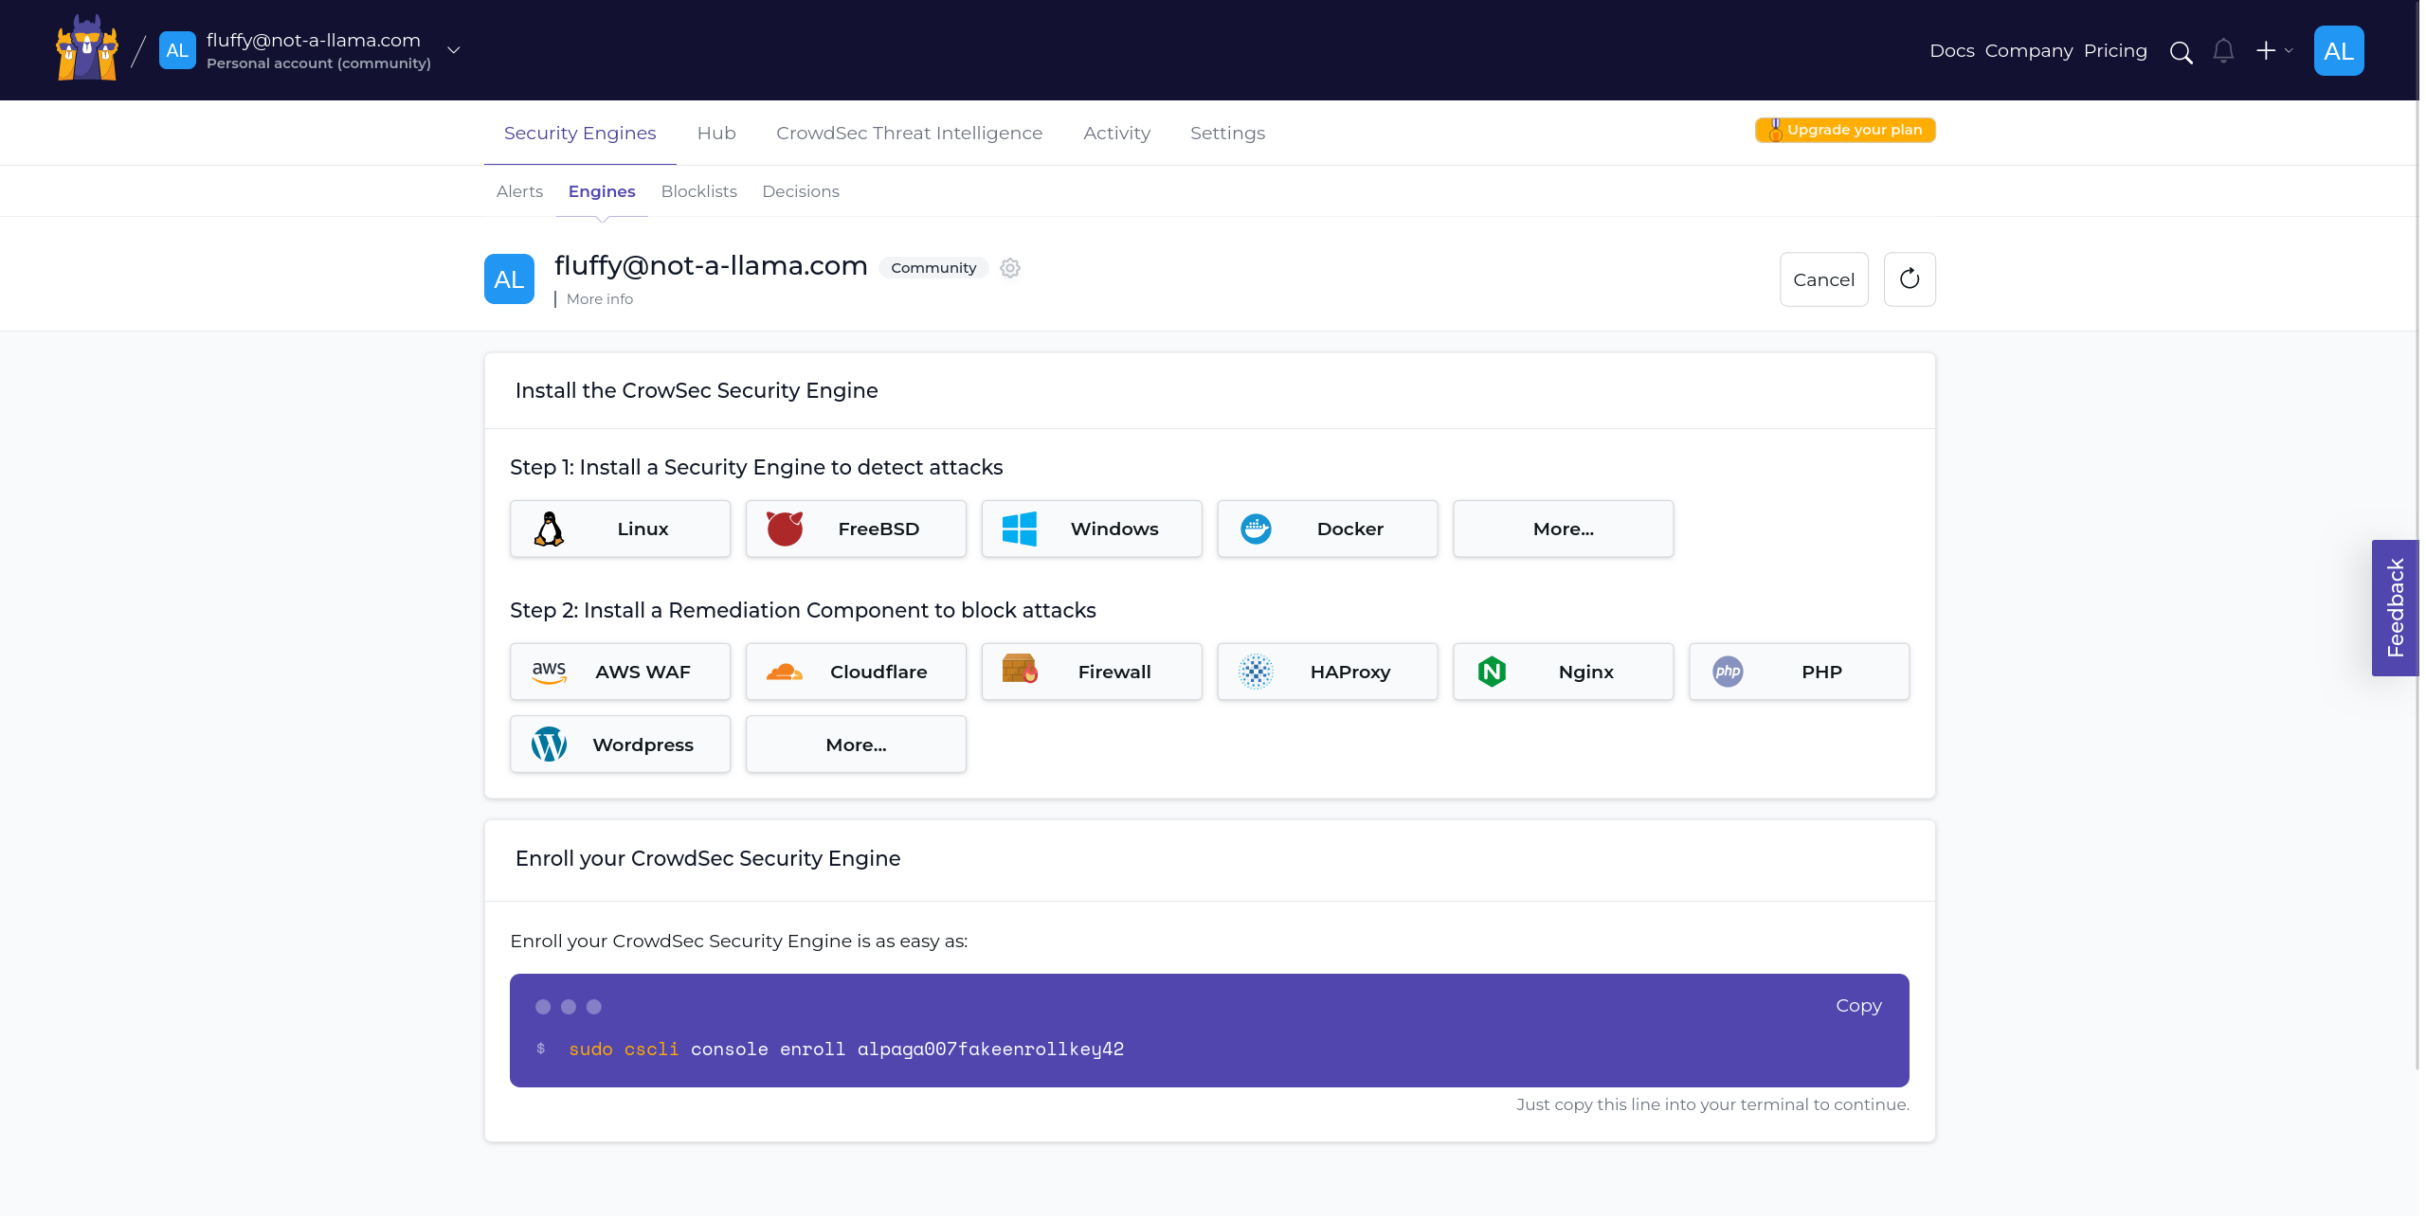Open the account switcher dropdown
This screenshot has height=1220, width=2426.
point(451,51)
